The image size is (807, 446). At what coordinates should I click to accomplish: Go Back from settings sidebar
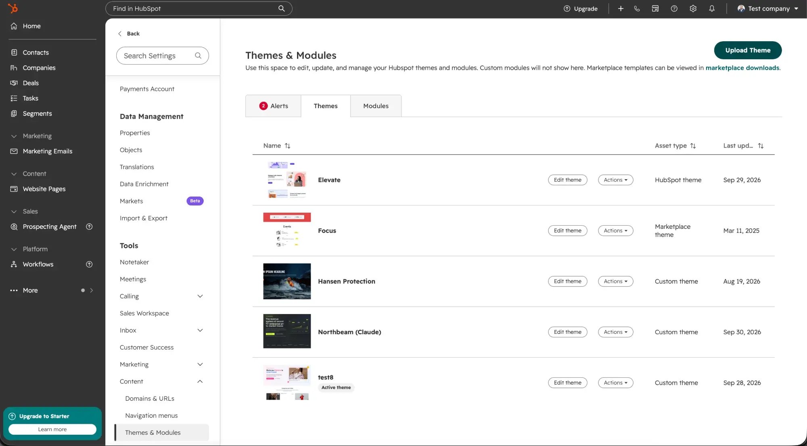[x=129, y=34]
